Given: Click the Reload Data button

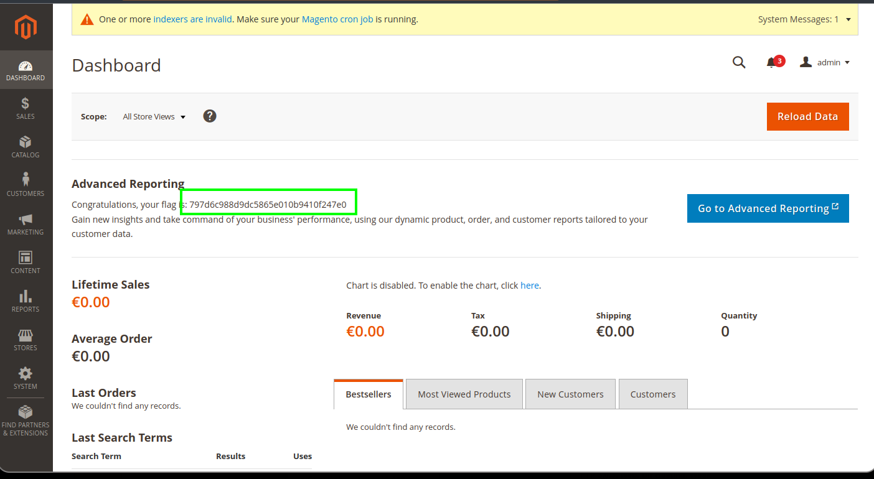Looking at the screenshot, I should [x=808, y=116].
